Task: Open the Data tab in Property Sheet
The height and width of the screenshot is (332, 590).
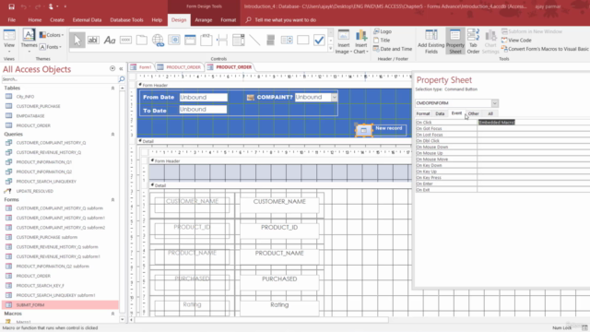Action: pyautogui.click(x=440, y=113)
